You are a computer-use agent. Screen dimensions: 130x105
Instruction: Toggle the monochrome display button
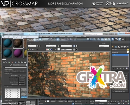click(56, 50)
